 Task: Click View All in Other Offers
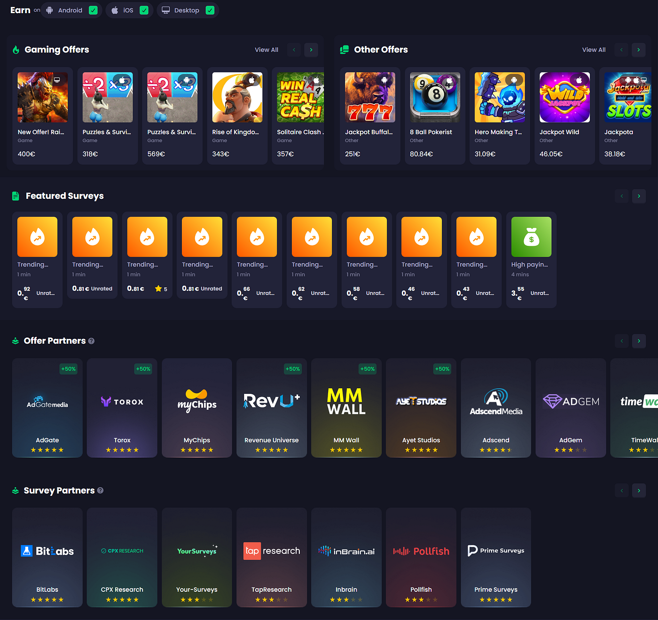point(594,50)
